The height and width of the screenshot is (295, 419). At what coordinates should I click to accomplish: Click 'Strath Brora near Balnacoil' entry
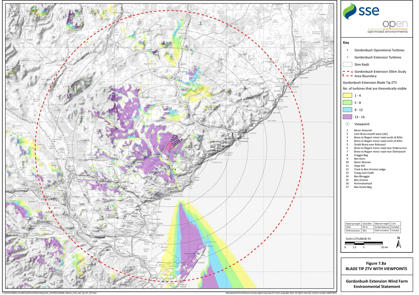[x=370, y=145]
